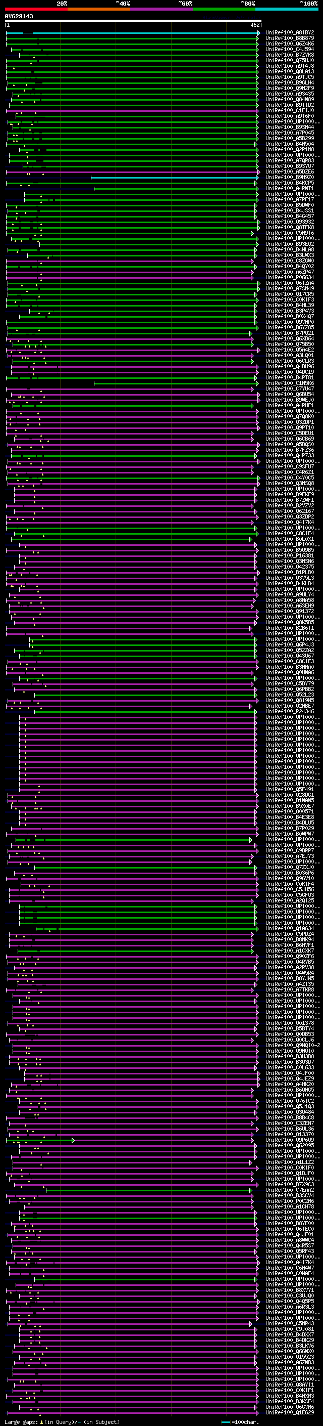Viewport: 323px width, 1426px height.
Task: Click label UniRef100_B7ZYK8
Action: point(290,55)
